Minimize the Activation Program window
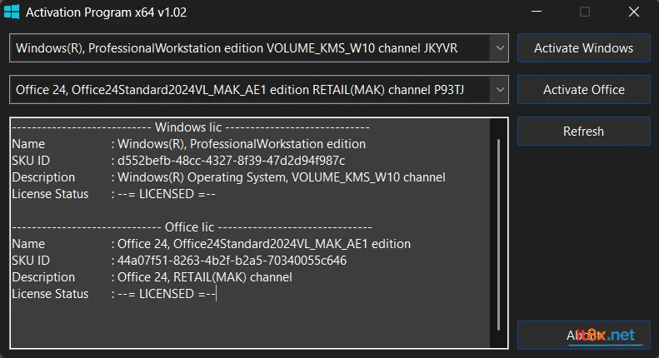This screenshot has height=358, width=659. tap(537, 12)
